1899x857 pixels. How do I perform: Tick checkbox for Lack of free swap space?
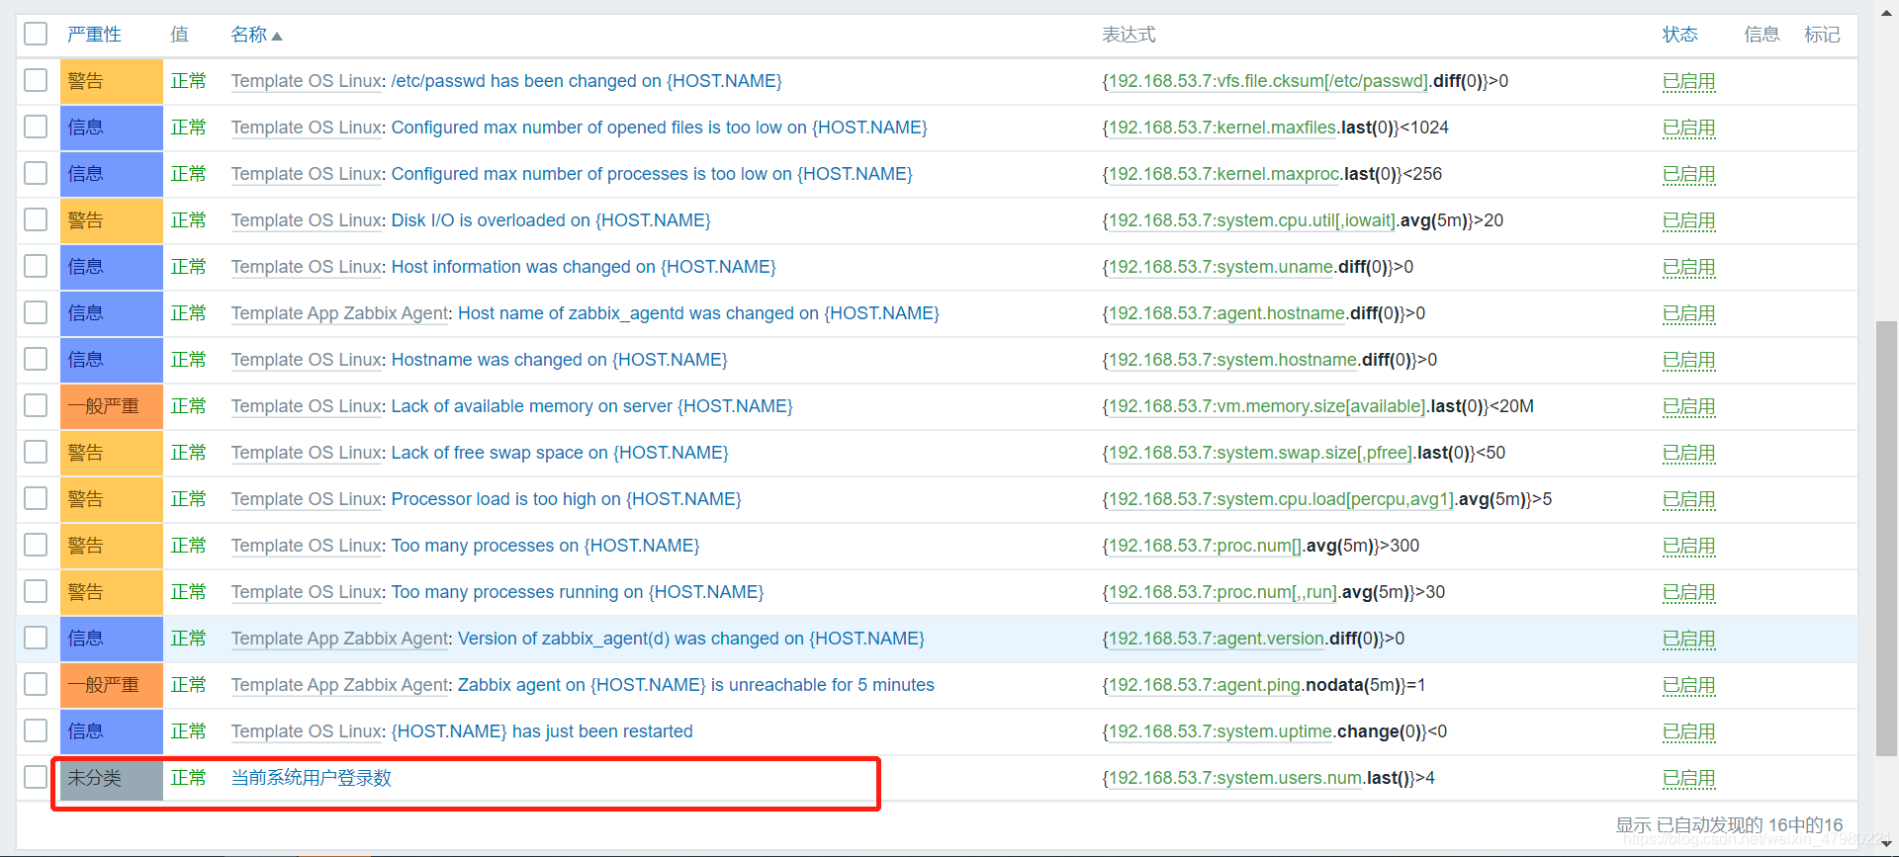[36, 452]
